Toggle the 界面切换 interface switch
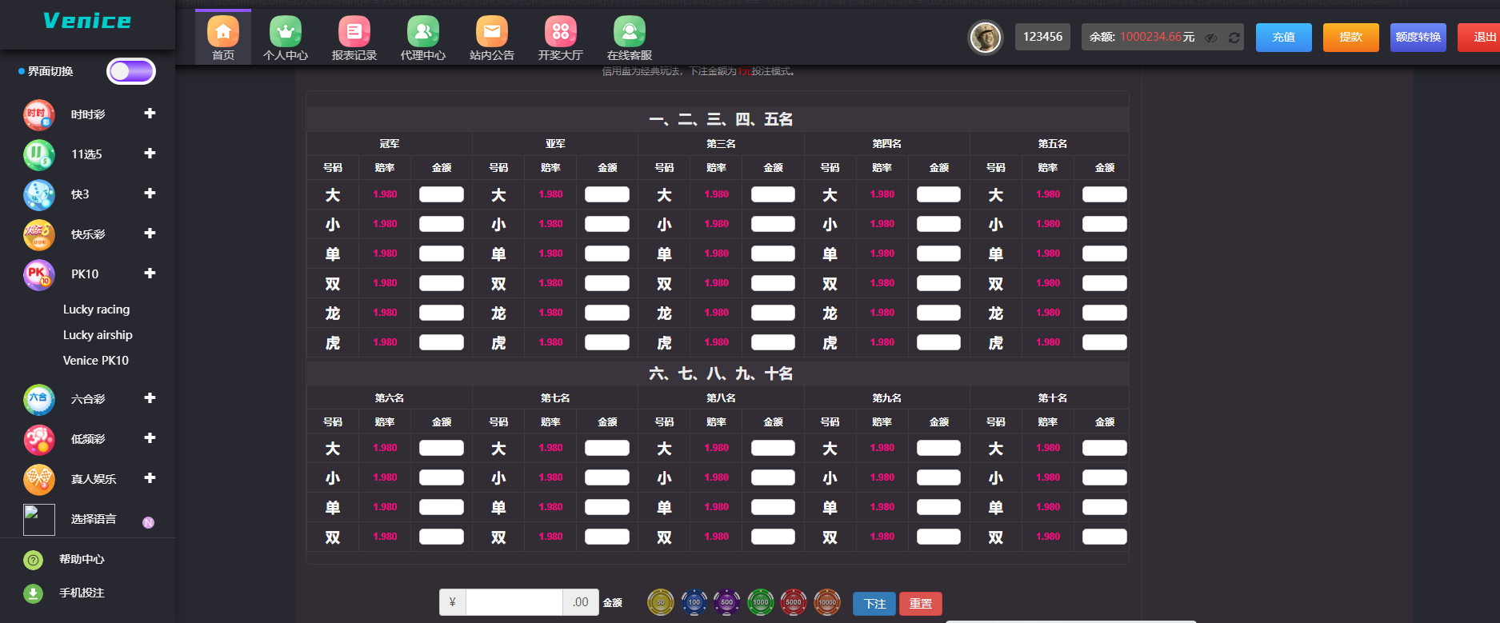 click(131, 71)
